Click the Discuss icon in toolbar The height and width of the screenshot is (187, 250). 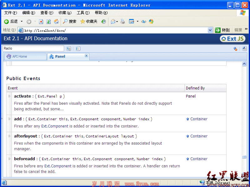pos(144,22)
